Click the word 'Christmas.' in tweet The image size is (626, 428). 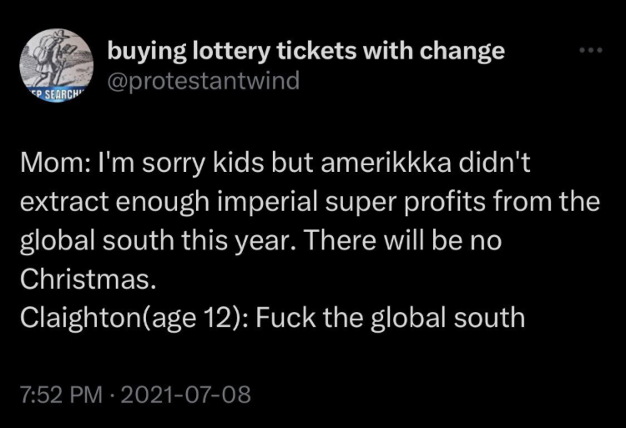(x=88, y=279)
